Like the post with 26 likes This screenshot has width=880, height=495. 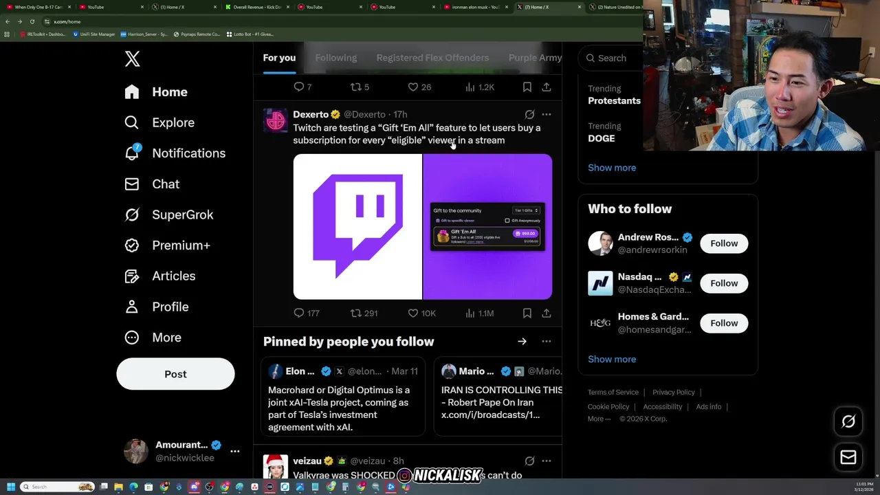(x=419, y=87)
